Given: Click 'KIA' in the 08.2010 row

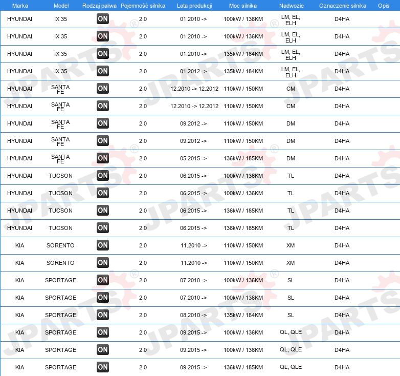Looking at the screenshot, I should (x=19, y=315).
